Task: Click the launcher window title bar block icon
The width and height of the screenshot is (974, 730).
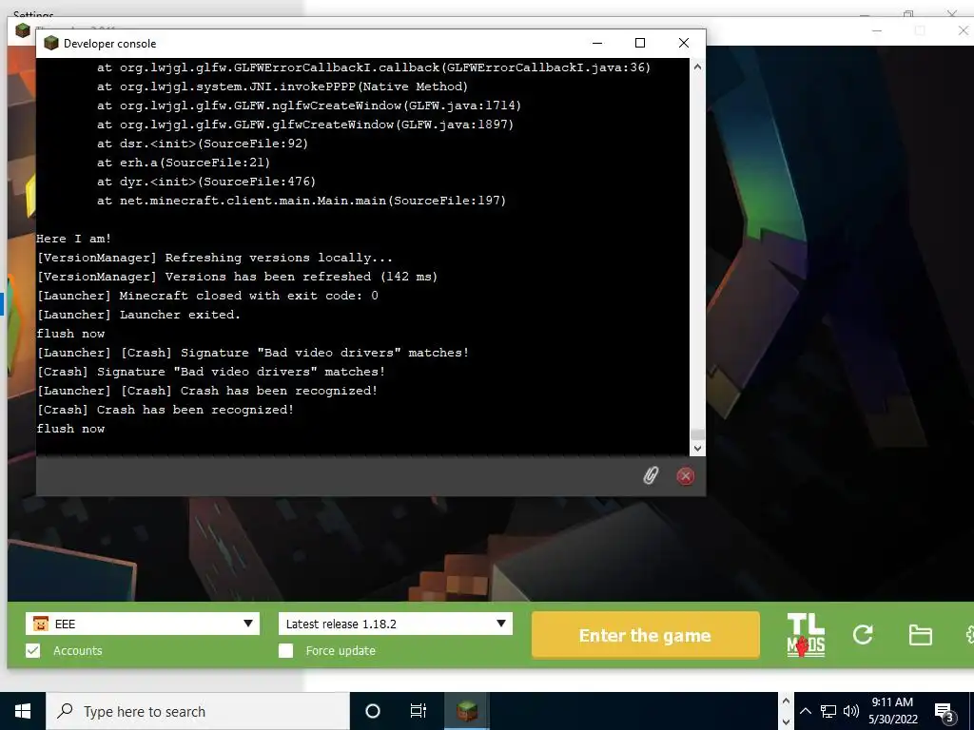Action: (x=23, y=30)
